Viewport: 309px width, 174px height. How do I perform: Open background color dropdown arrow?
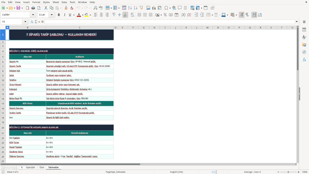point(90,15)
